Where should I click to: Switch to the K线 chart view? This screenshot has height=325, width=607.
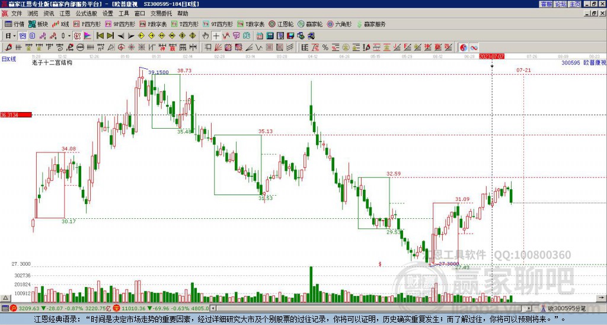coord(60,24)
